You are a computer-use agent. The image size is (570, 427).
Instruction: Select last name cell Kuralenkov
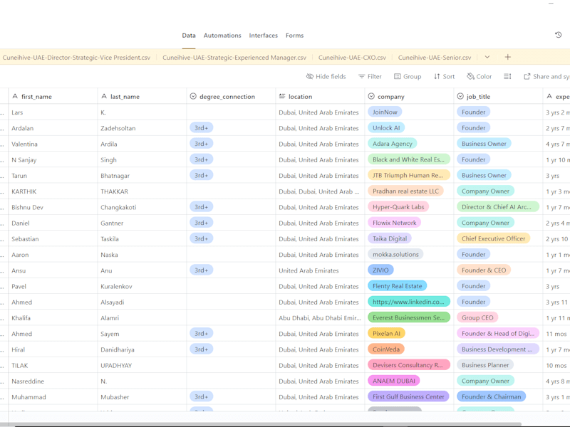(142, 286)
